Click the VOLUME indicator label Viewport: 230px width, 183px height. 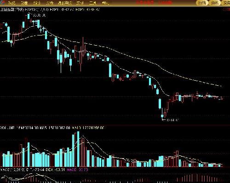7,128
